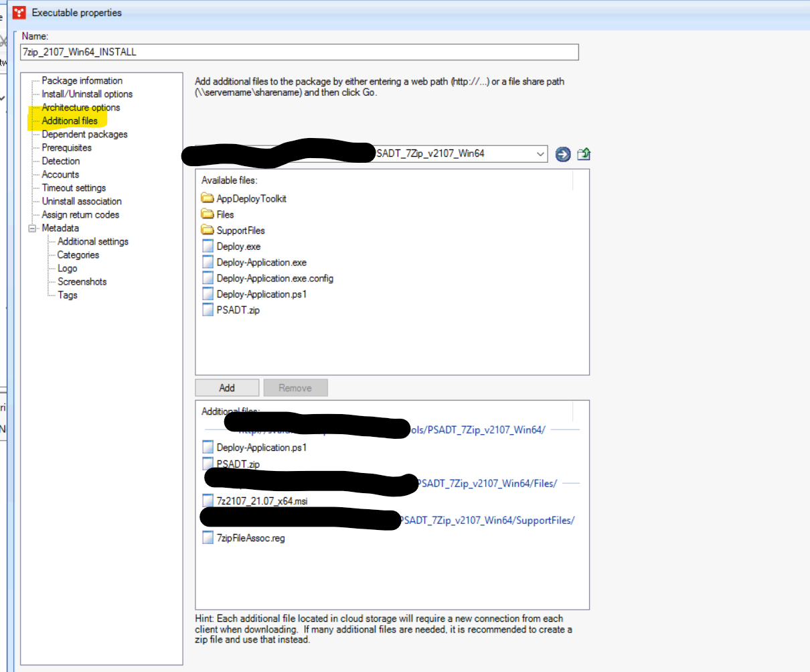Image resolution: width=810 pixels, height=672 pixels.
Task: Click the Add button
Action: coord(226,387)
